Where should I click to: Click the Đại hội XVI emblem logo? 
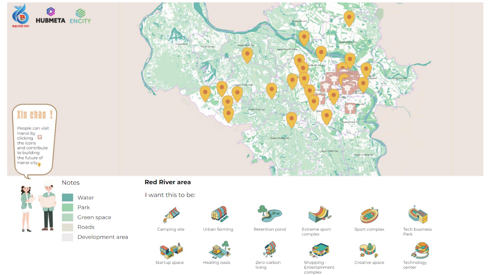20,16
